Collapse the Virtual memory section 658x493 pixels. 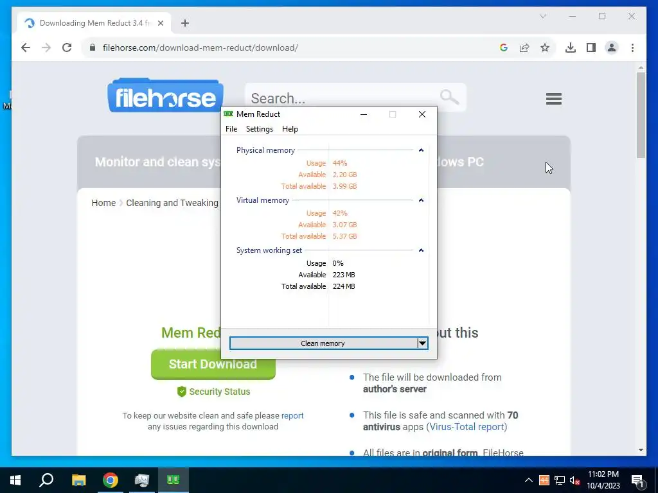click(x=421, y=200)
